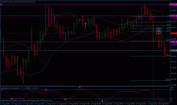Click the 85.290 price axis value

[x=174, y=68]
